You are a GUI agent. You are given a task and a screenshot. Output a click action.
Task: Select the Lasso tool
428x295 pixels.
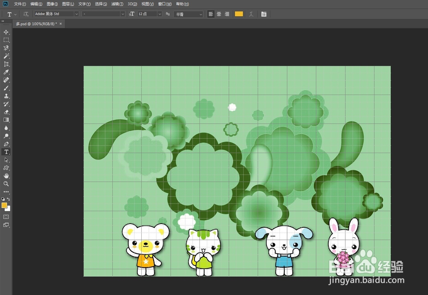(6, 48)
